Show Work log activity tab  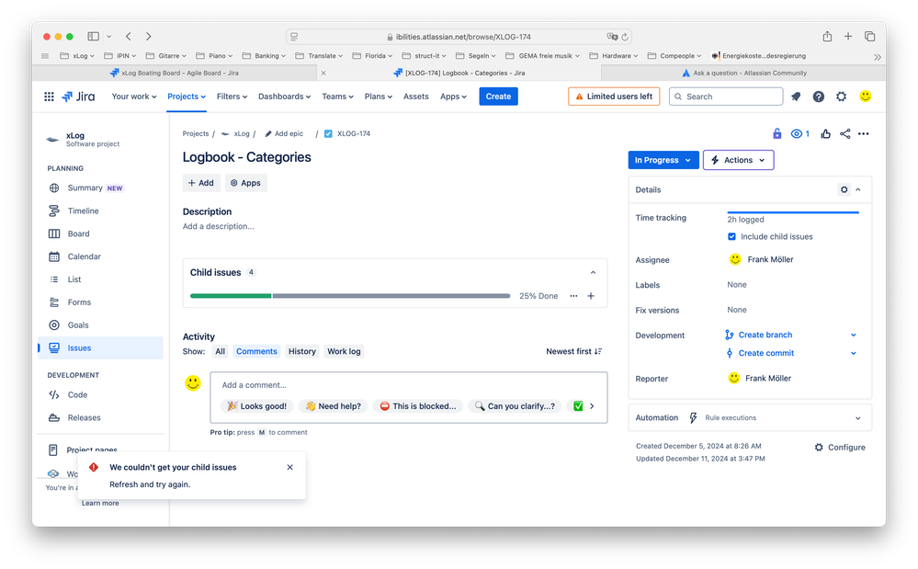coord(344,351)
